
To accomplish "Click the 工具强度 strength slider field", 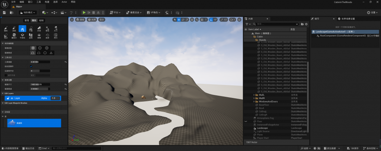I will 40,62.
